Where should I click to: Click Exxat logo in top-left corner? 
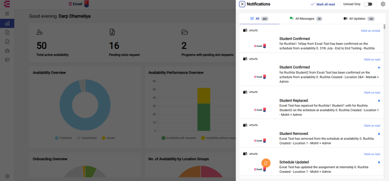(x=7, y=4)
